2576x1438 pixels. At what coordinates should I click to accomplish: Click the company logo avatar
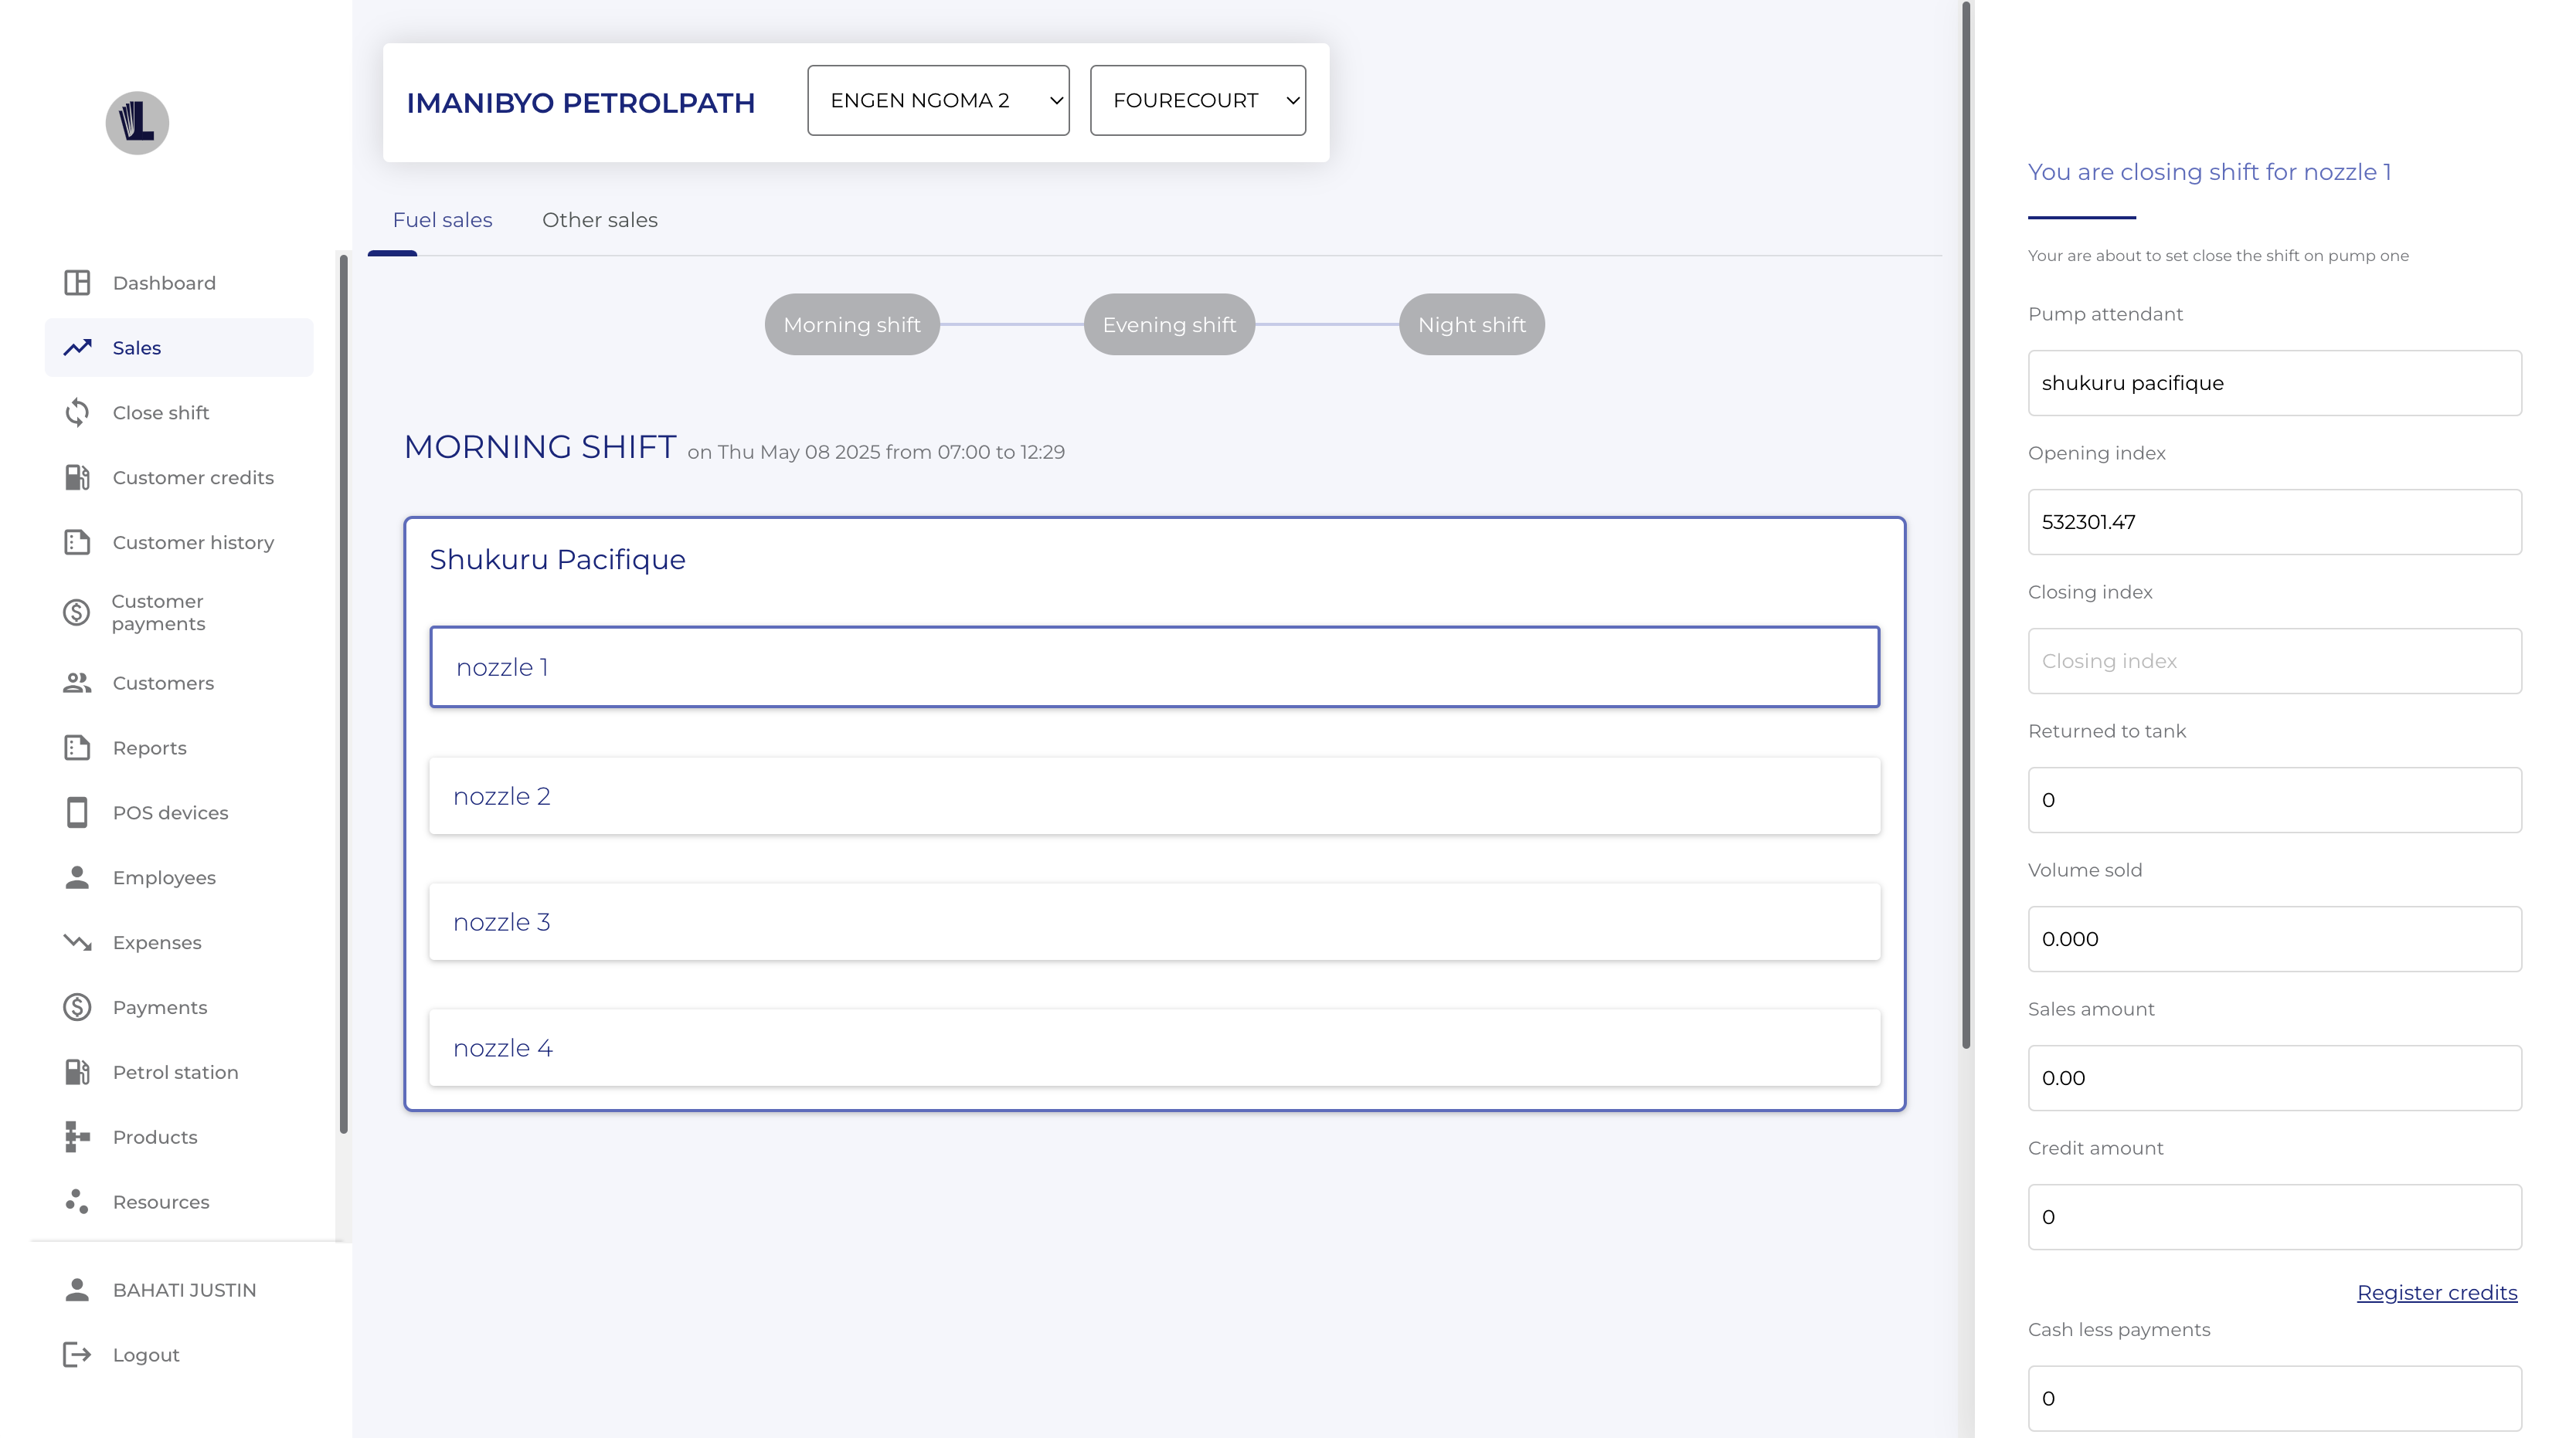click(x=137, y=123)
